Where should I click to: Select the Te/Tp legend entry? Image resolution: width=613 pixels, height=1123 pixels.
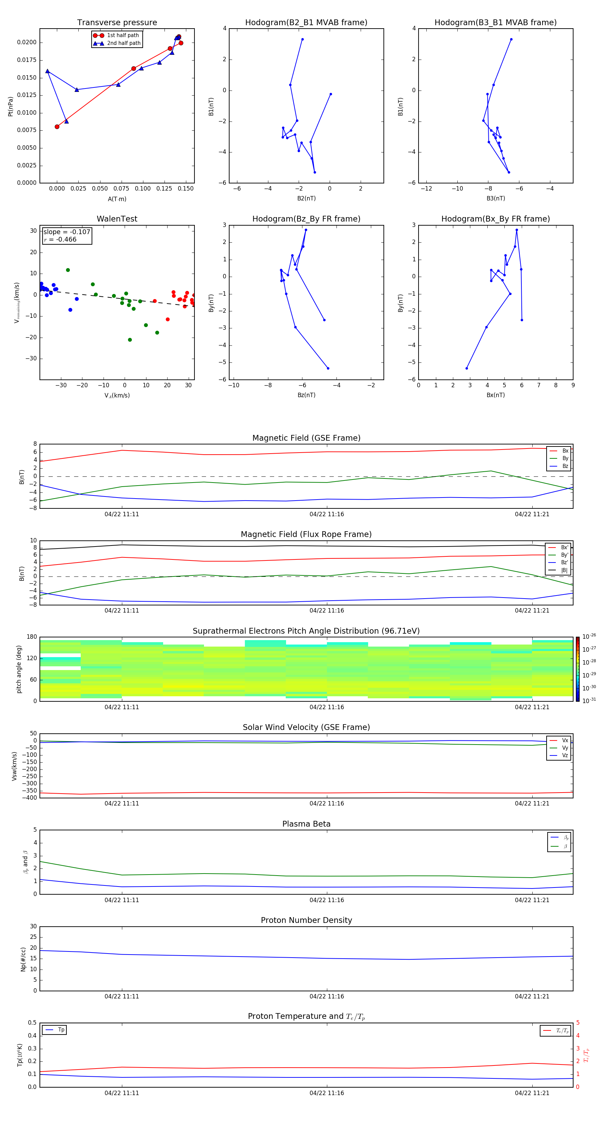pyautogui.click(x=556, y=1030)
